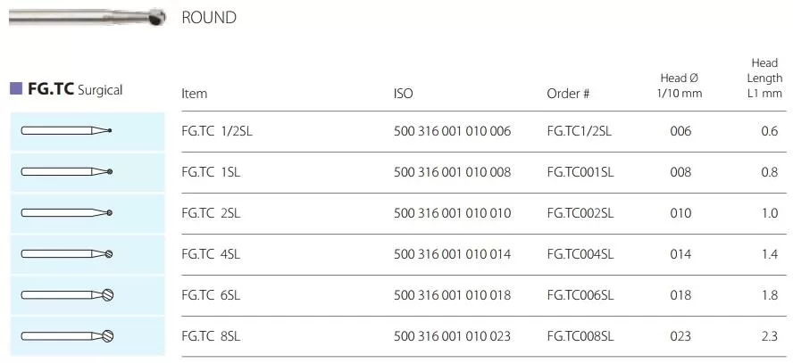Click item name FG.TC 6SL
This screenshot has height=363, width=793.
coord(211,295)
